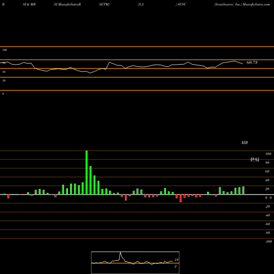Click the MR axis label 60
The image size is (274, 274).
(x=267, y=172)
